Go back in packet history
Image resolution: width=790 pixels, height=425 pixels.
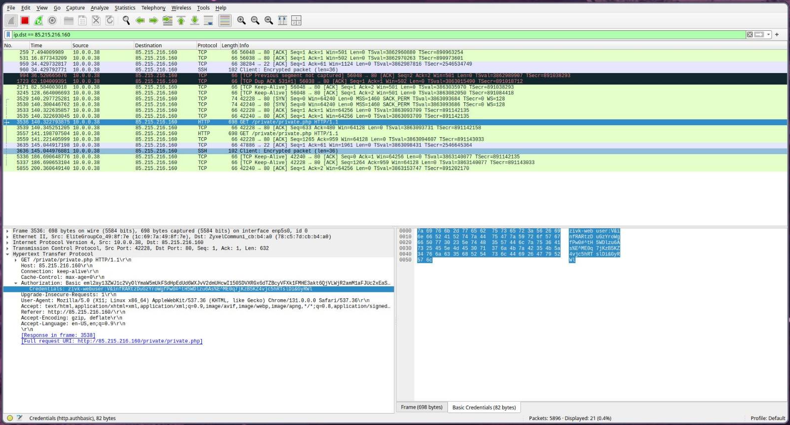(140, 20)
